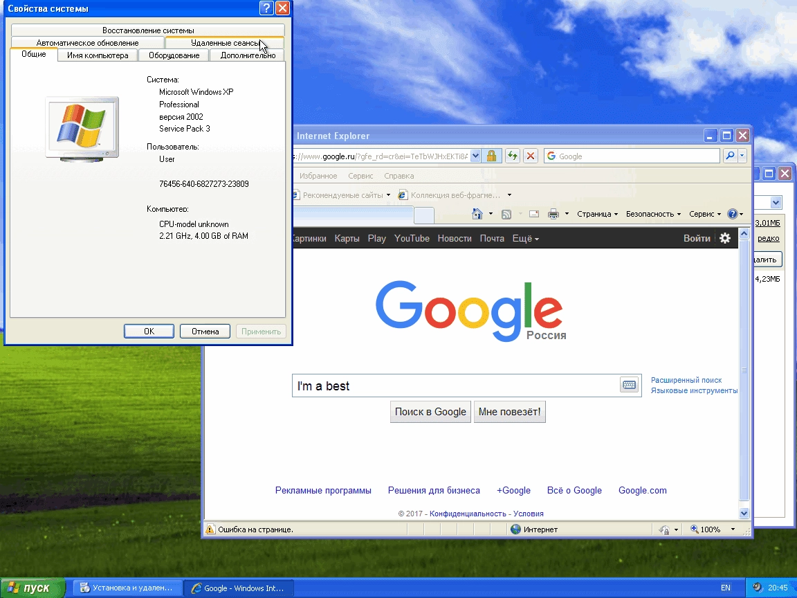Click Расширенный поиск link

(686, 380)
